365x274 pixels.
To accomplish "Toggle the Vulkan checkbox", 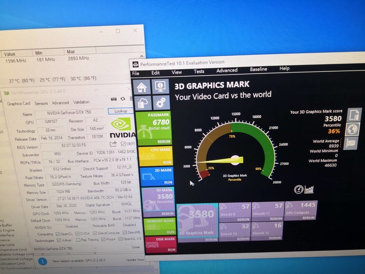I will (x=59, y=240).
